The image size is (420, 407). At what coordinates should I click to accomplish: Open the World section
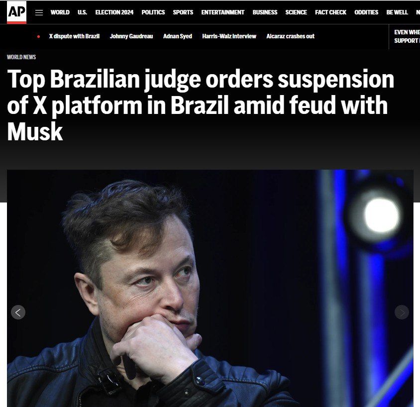60,12
